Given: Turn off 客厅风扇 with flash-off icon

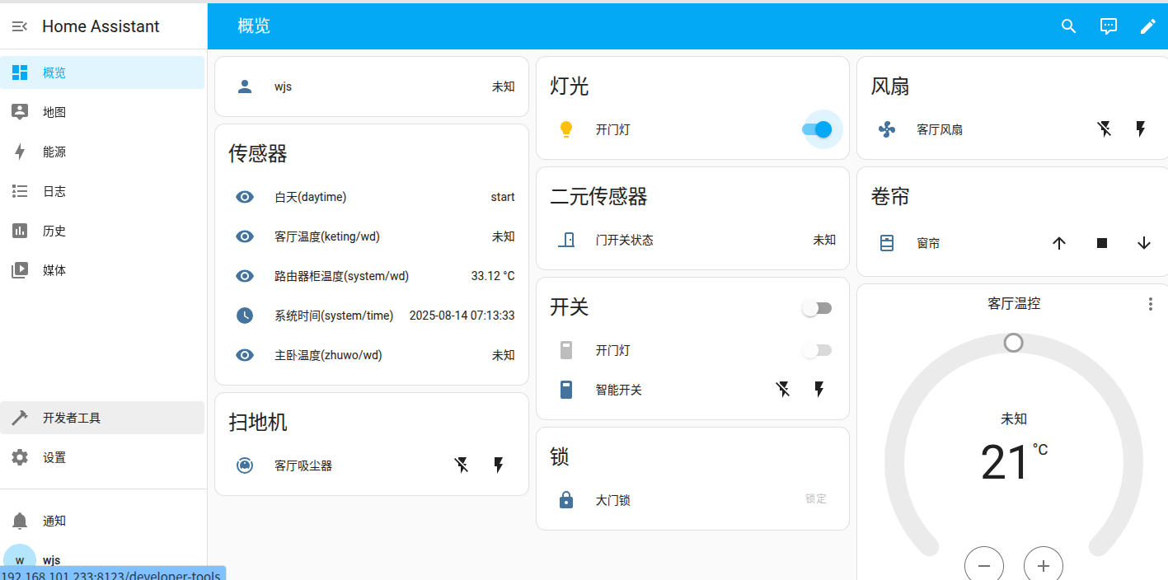Looking at the screenshot, I should pyautogui.click(x=1105, y=129).
